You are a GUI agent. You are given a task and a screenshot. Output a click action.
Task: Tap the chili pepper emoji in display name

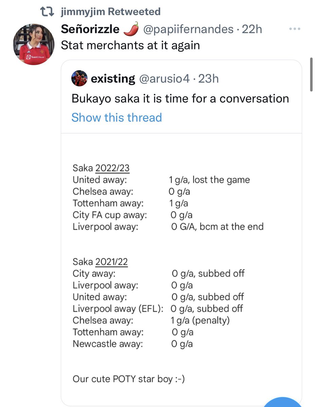pos(131,30)
